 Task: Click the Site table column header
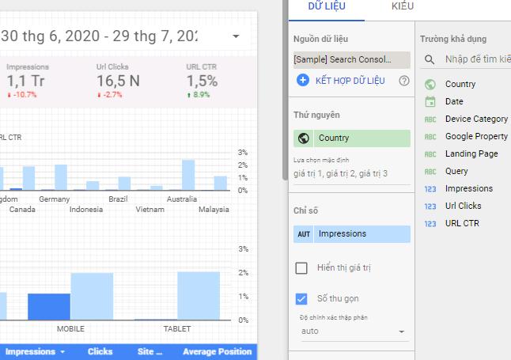pyautogui.click(x=150, y=351)
